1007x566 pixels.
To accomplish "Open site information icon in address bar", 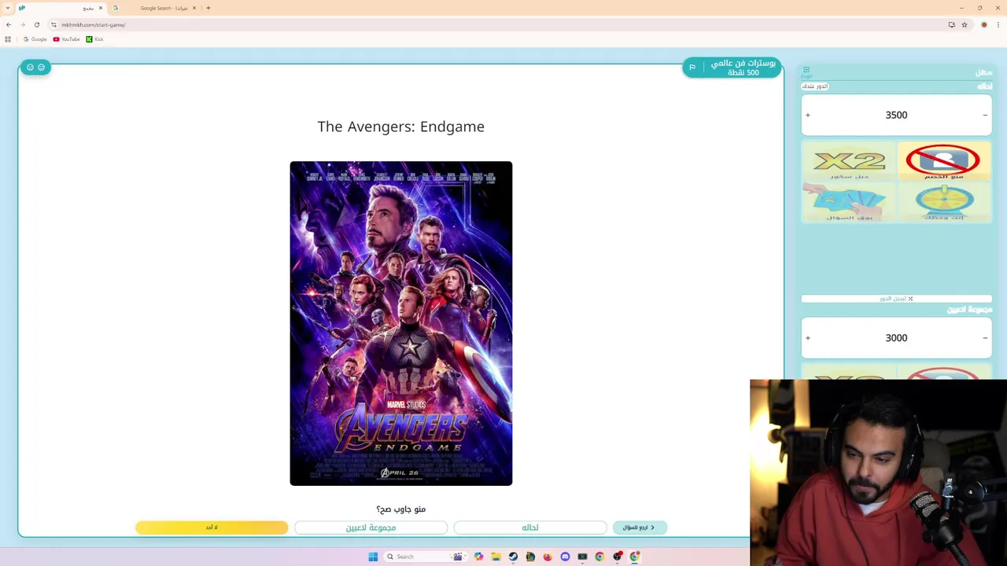I will [54, 25].
